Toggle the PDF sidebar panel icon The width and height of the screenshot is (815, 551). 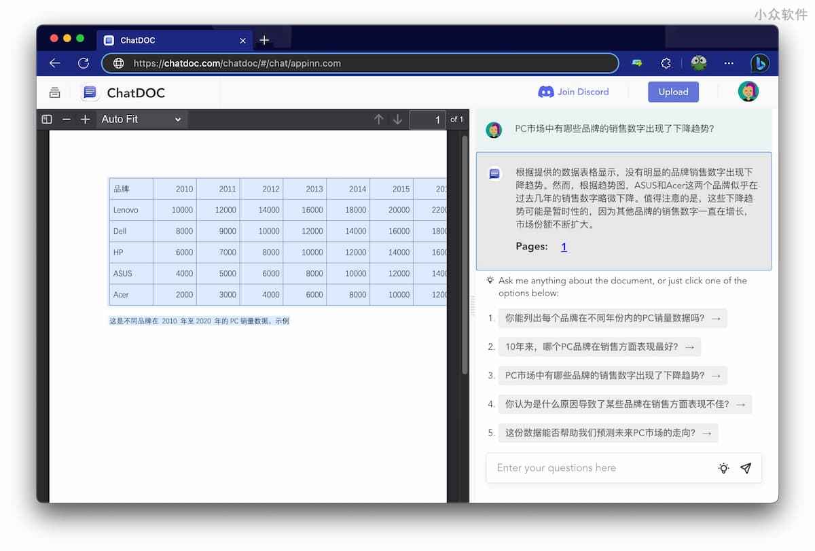click(47, 120)
